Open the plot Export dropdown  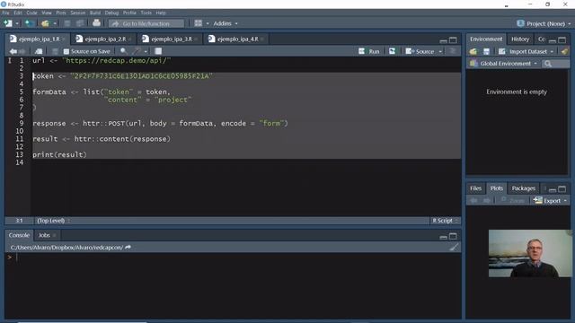pyautogui.click(x=550, y=201)
